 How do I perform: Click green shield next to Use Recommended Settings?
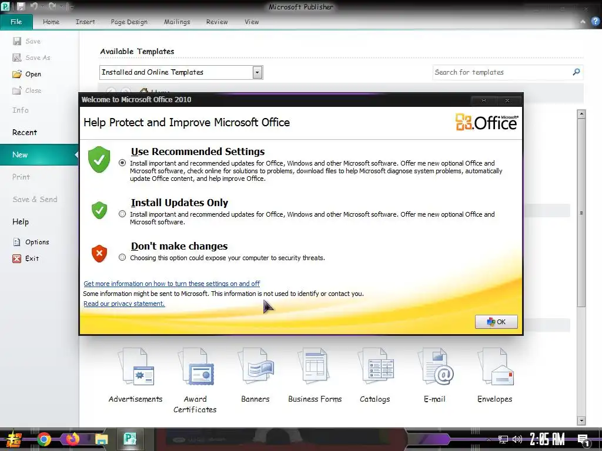point(99,159)
